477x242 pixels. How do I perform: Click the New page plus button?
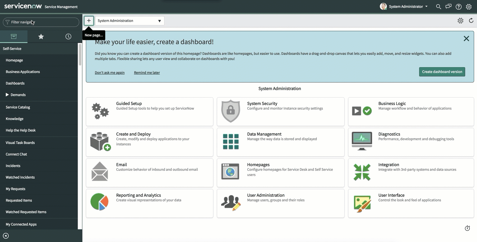(x=89, y=20)
